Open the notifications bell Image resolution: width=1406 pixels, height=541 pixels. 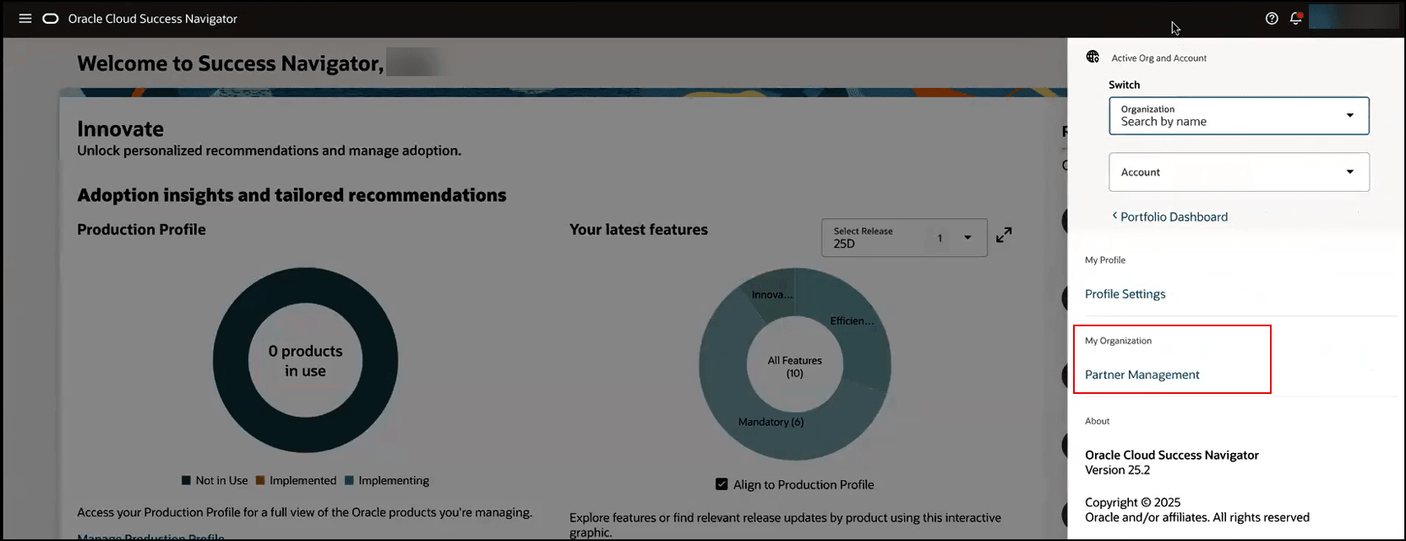(1295, 19)
